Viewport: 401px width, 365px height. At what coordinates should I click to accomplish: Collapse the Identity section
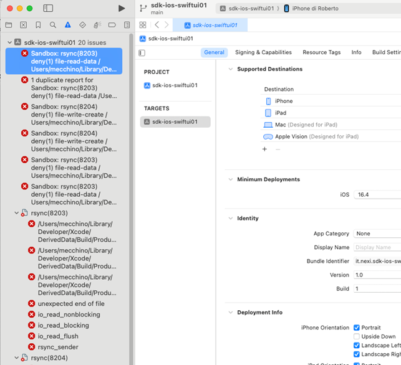coord(231,218)
